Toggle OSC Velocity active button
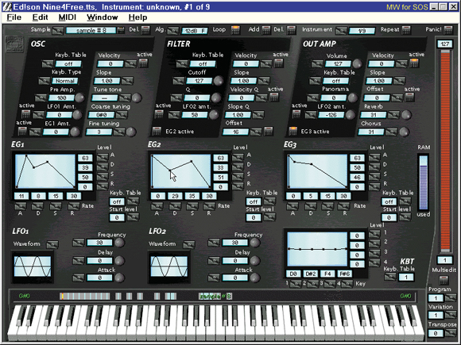Screen dimensions: 461x345 tap(143, 63)
